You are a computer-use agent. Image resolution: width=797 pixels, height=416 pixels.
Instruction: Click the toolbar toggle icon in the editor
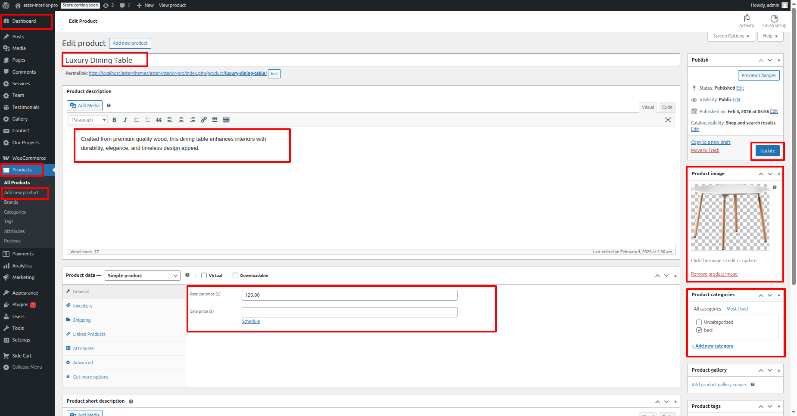[x=226, y=120]
